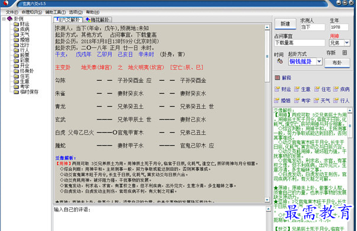Click the 辛未时 text
357x231 pixels.
146,54
